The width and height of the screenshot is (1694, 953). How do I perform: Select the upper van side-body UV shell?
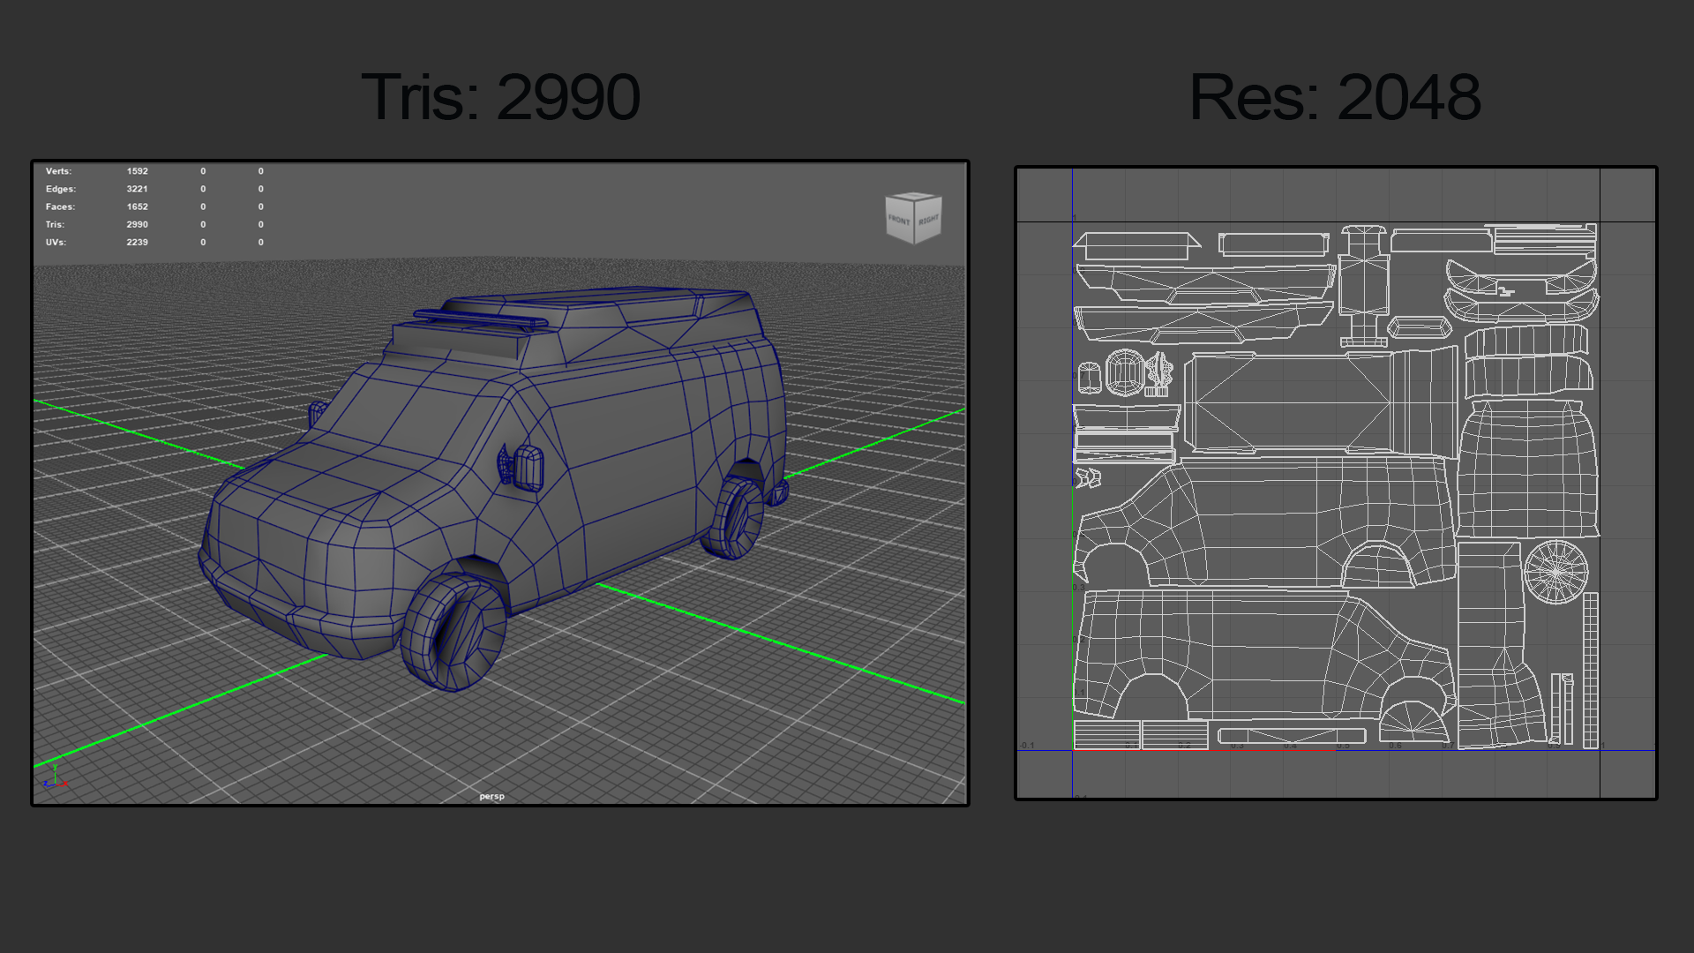coord(1262,522)
